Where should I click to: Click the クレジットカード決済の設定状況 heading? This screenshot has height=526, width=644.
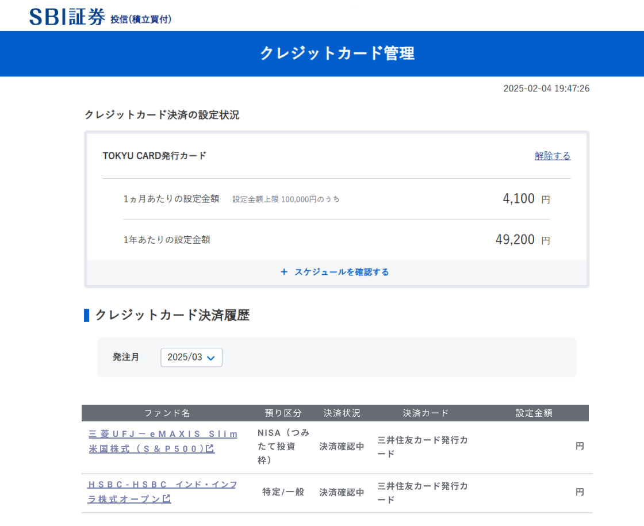tap(162, 115)
